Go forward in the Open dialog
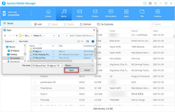175x112 pixels. tap(10, 36)
